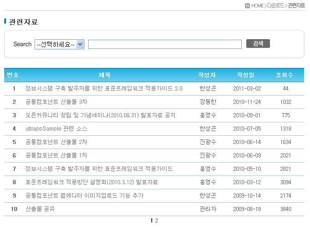Viewport: 310px width, 229px height.
Task: Open the 공통컴포넌트 산출물 1차 post
Action: (x=56, y=155)
